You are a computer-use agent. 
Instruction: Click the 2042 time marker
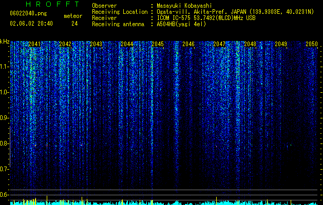[65, 44]
